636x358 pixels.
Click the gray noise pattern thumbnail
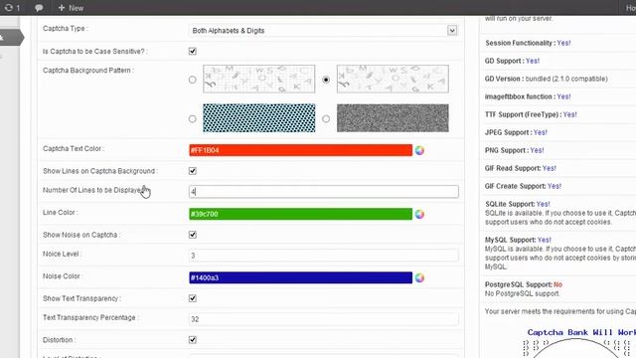[x=393, y=118]
